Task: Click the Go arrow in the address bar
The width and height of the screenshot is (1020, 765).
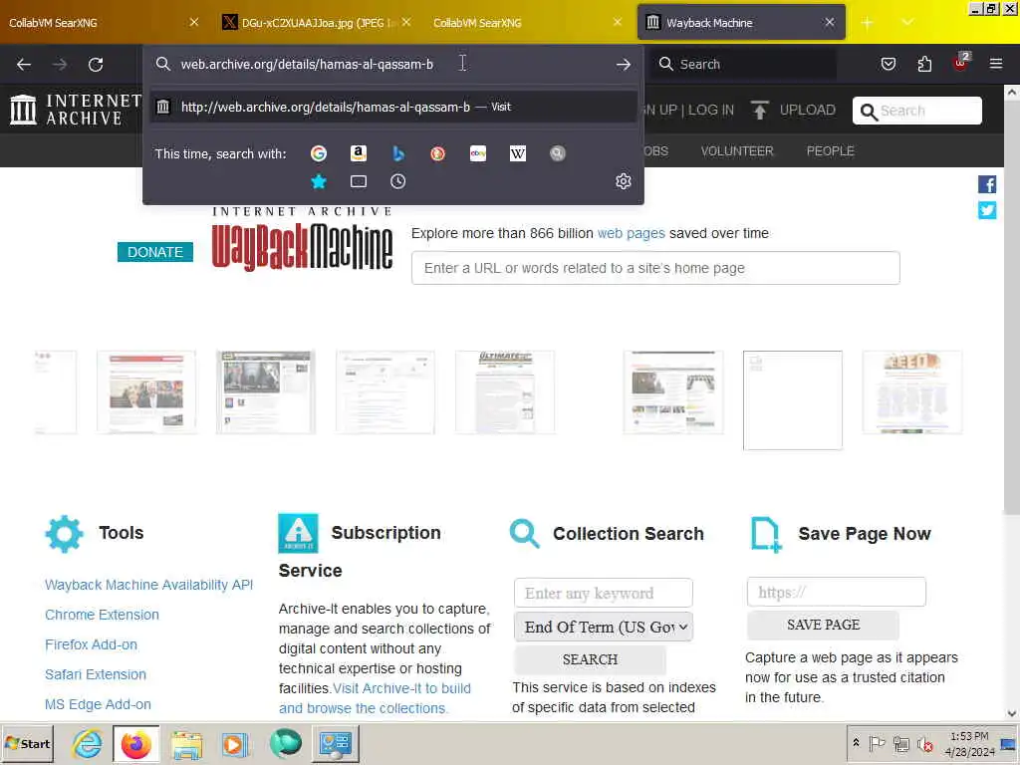Action: 624,65
